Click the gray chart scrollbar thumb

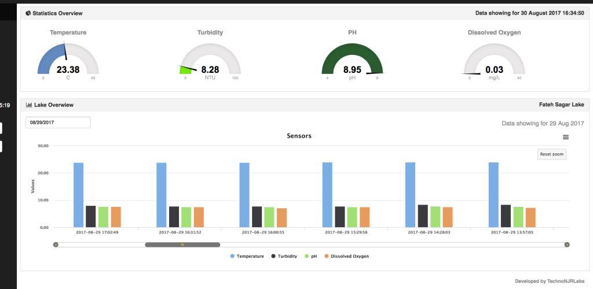pos(182,245)
